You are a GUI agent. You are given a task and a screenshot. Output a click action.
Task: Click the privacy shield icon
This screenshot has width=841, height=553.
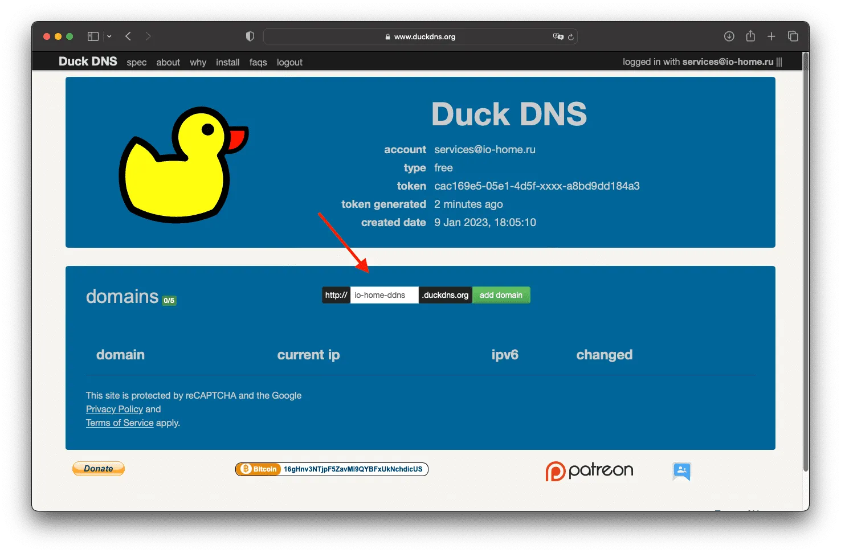[x=250, y=36]
